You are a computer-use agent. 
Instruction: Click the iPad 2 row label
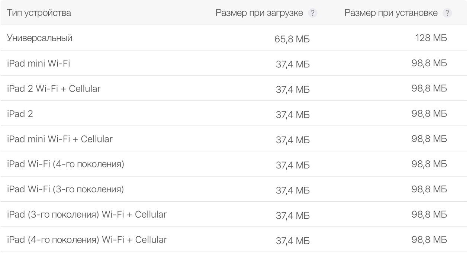pyautogui.click(x=20, y=114)
